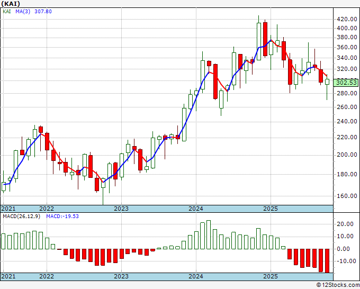This screenshot has width=360, height=289.
Task: Click the KAI ticker title
Action: [x=11, y=4]
